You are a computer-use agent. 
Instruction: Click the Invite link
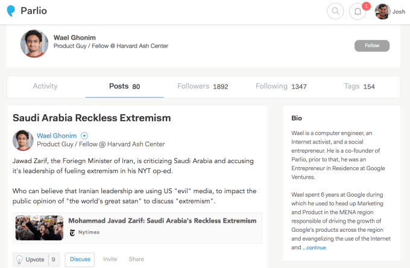tap(110, 260)
